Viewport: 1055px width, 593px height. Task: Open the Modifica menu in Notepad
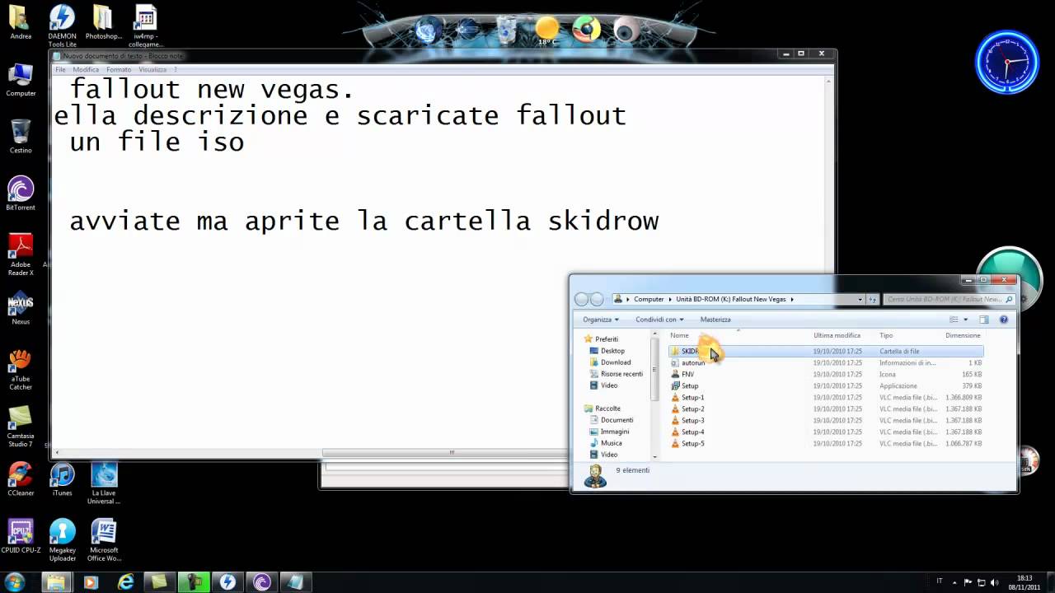86,69
